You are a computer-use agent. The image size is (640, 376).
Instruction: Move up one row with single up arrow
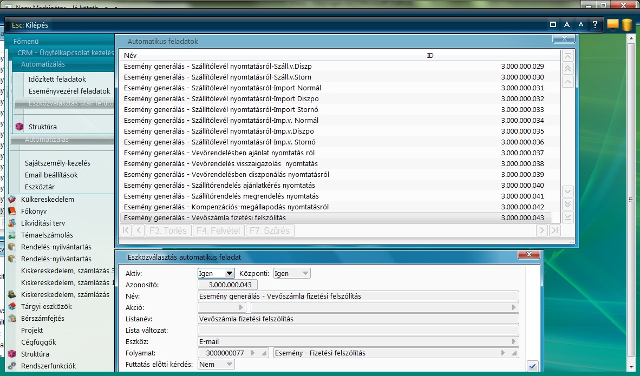click(x=568, y=82)
